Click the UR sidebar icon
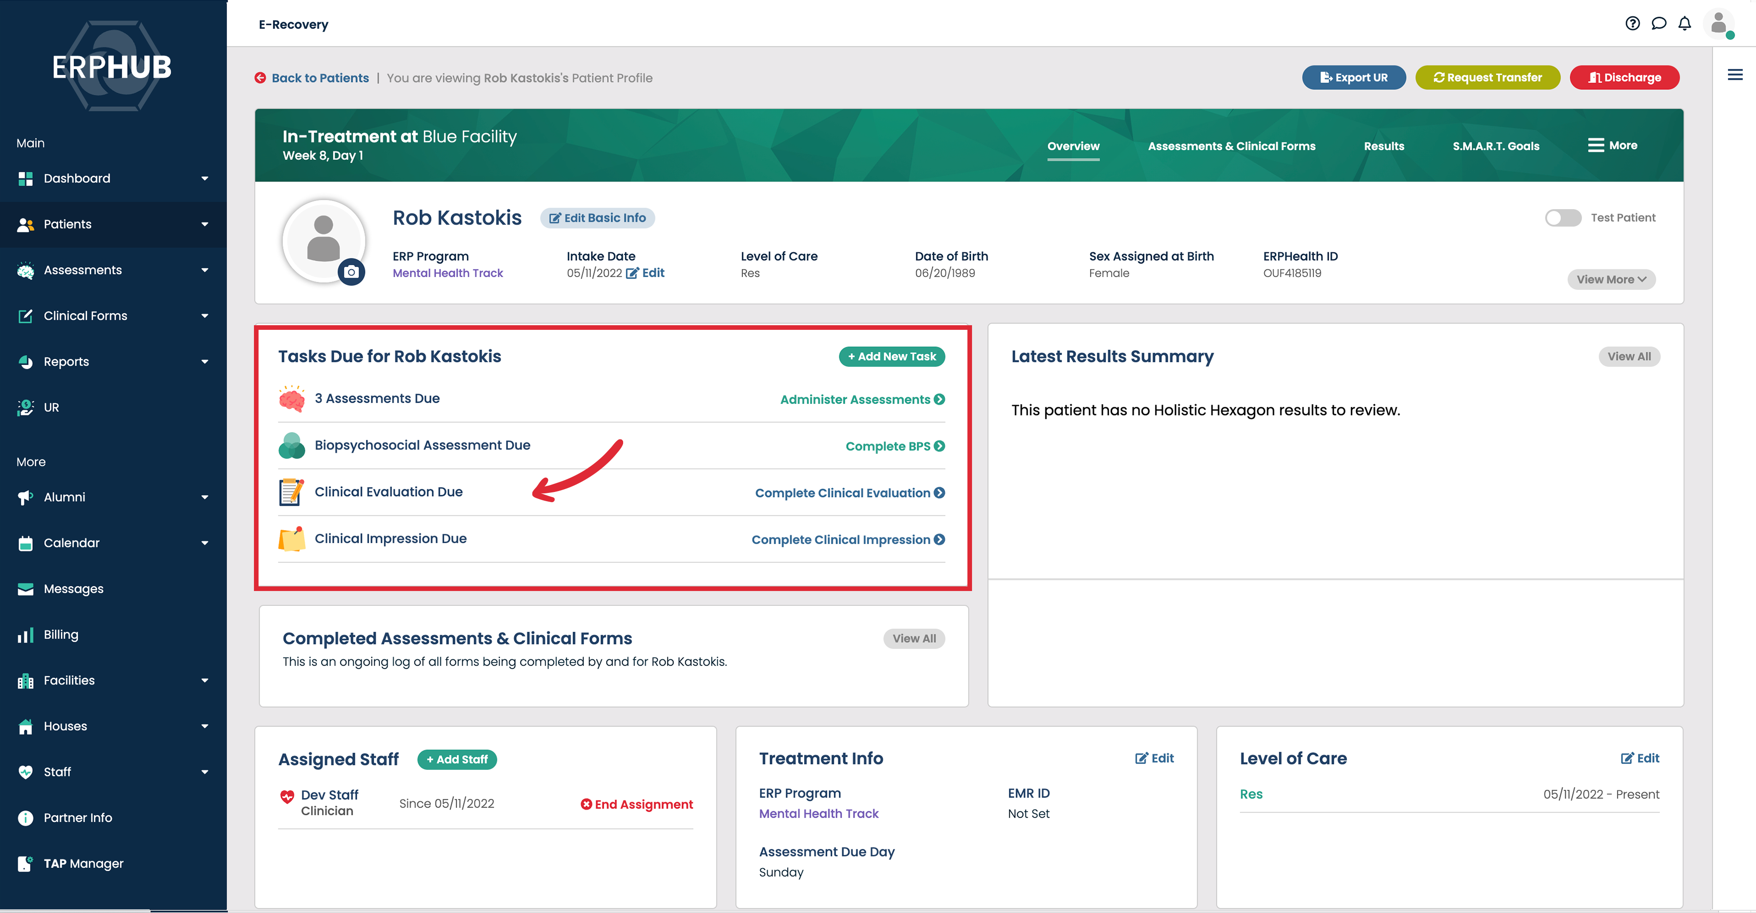The width and height of the screenshot is (1756, 913). (25, 408)
